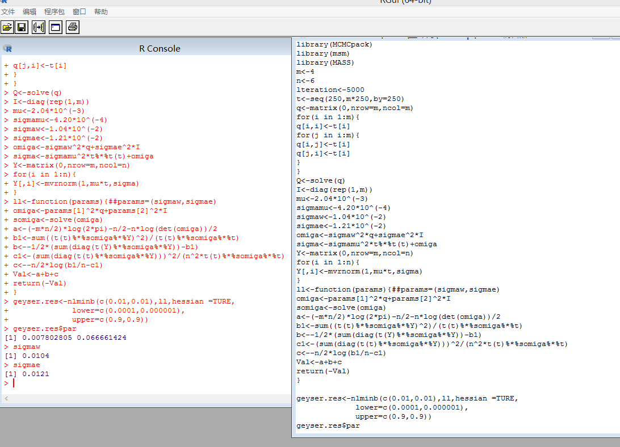Click I<-diag(rep(1,m)) line in script editor
620x447 pixels.
click(334, 189)
